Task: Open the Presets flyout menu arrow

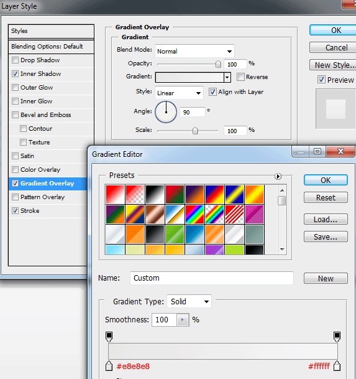Action: tap(278, 177)
